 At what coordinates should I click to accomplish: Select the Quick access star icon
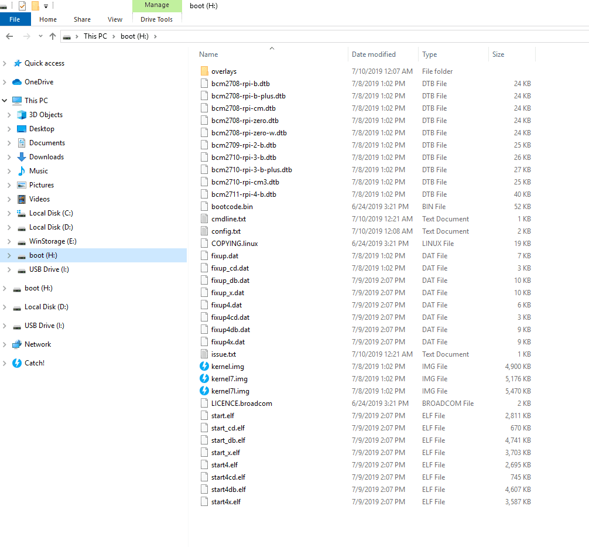click(18, 63)
